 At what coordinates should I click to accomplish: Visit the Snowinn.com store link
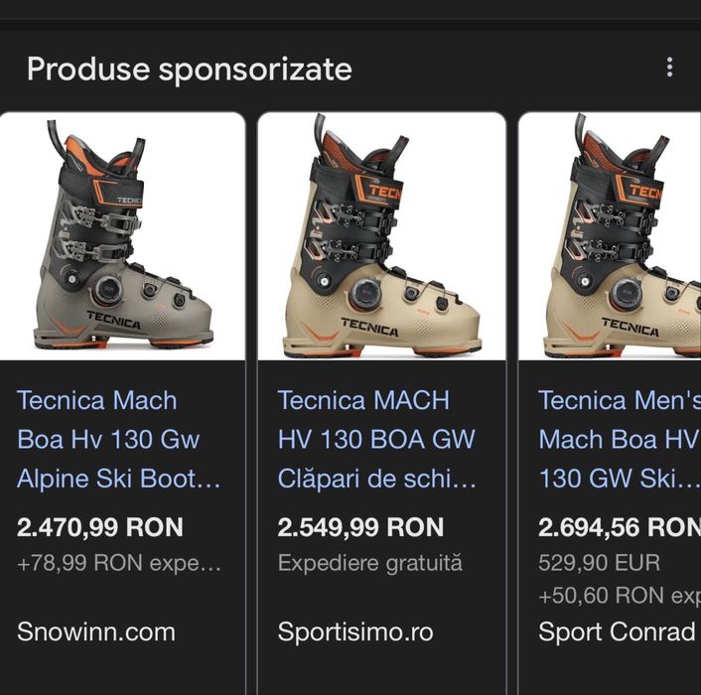[96, 631]
